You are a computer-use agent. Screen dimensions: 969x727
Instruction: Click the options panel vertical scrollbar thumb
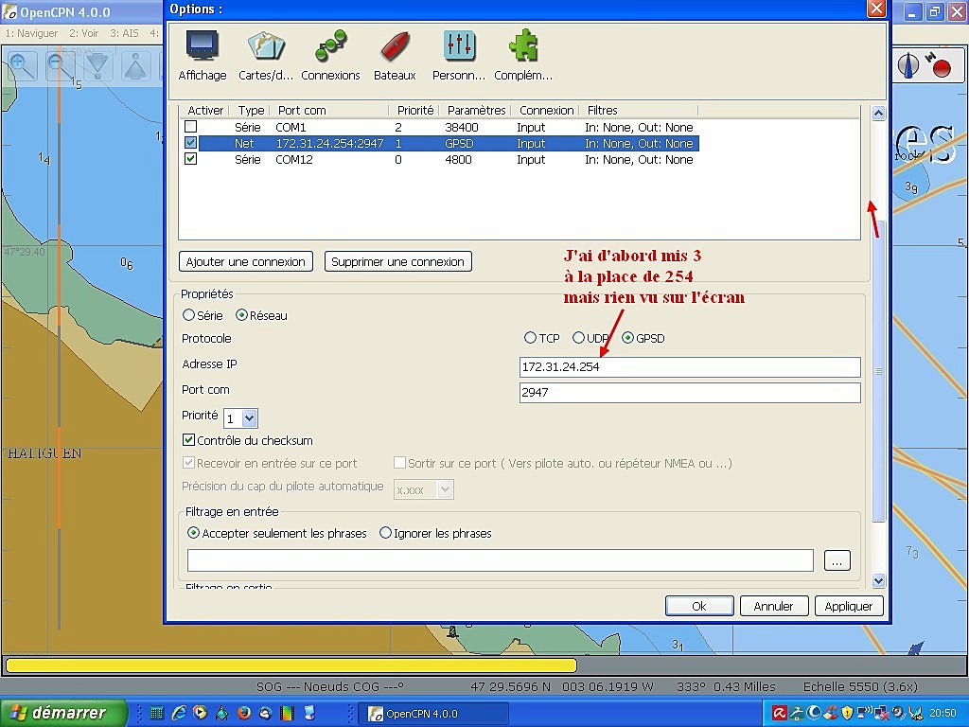(878, 371)
